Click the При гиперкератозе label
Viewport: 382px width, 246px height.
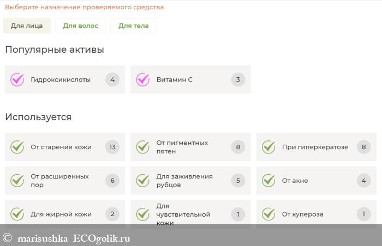pyautogui.click(x=315, y=147)
